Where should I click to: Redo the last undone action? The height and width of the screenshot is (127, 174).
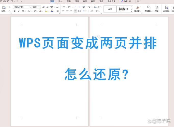pyautogui.click(x=18, y=1)
